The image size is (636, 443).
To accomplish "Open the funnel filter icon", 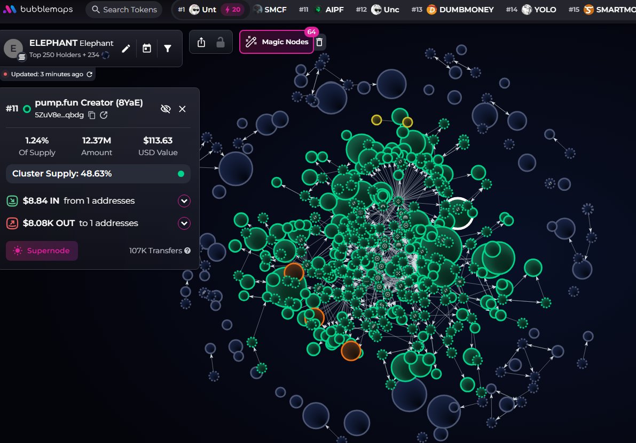I will tap(168, 49).
